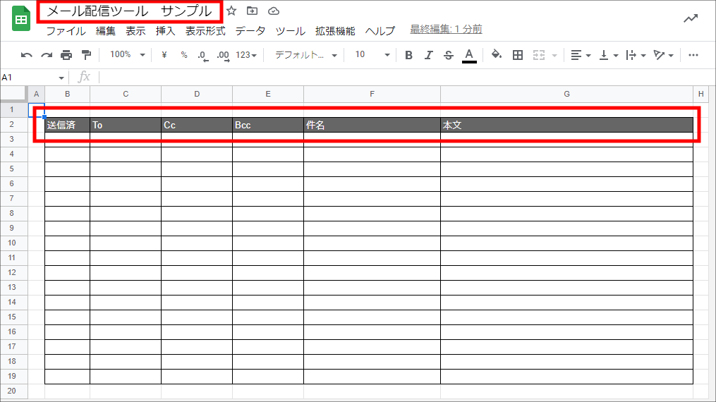Open the データ menu
Image resolution: width=716 pixels, height=402 pixels.
pyautogui.click(x=250, y=31)
